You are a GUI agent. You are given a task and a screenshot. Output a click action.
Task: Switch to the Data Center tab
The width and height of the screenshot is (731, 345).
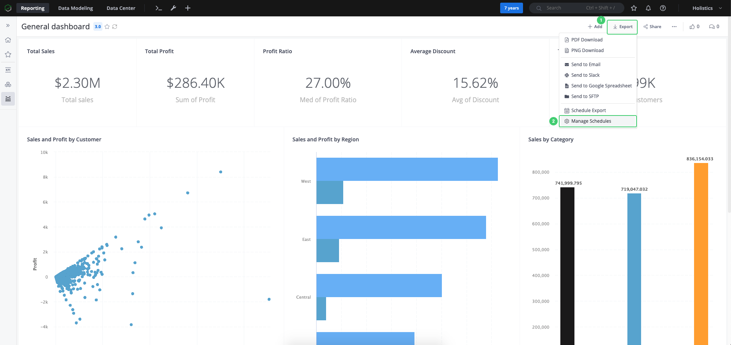121,8
